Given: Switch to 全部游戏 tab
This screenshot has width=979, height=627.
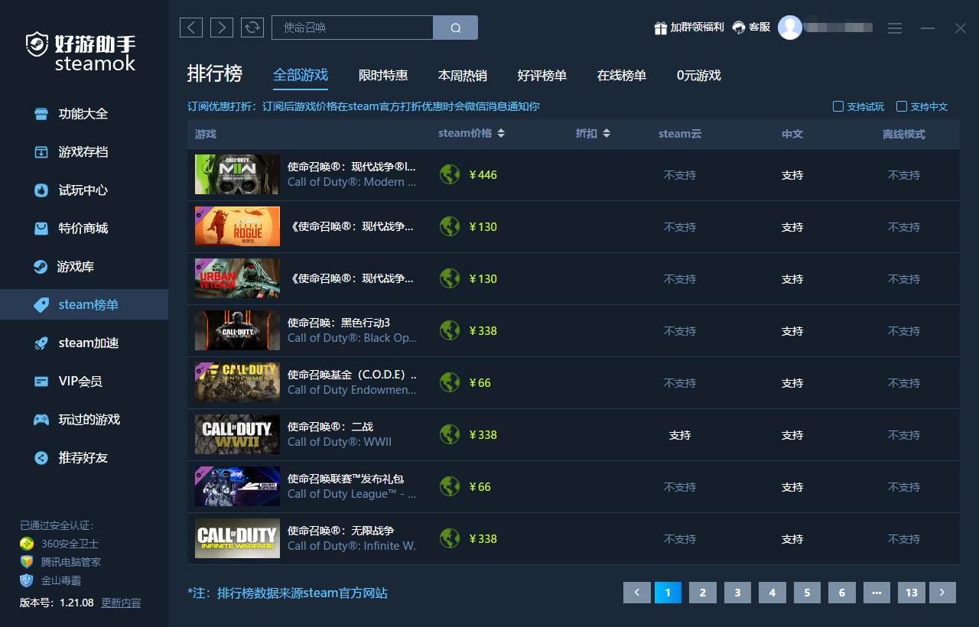Looking at the screenshot, I should pyautogui.click(x=301, y=75).
